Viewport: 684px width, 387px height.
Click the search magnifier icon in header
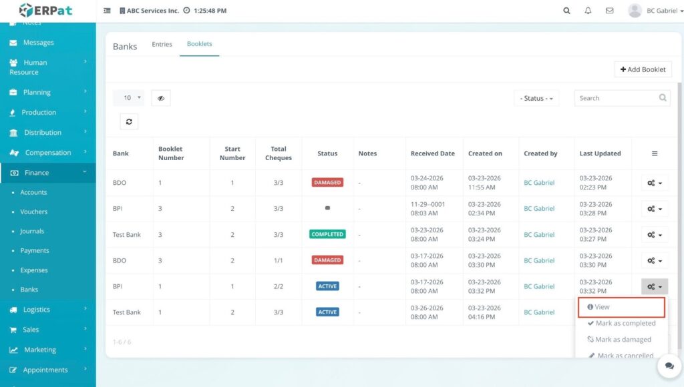566,11
